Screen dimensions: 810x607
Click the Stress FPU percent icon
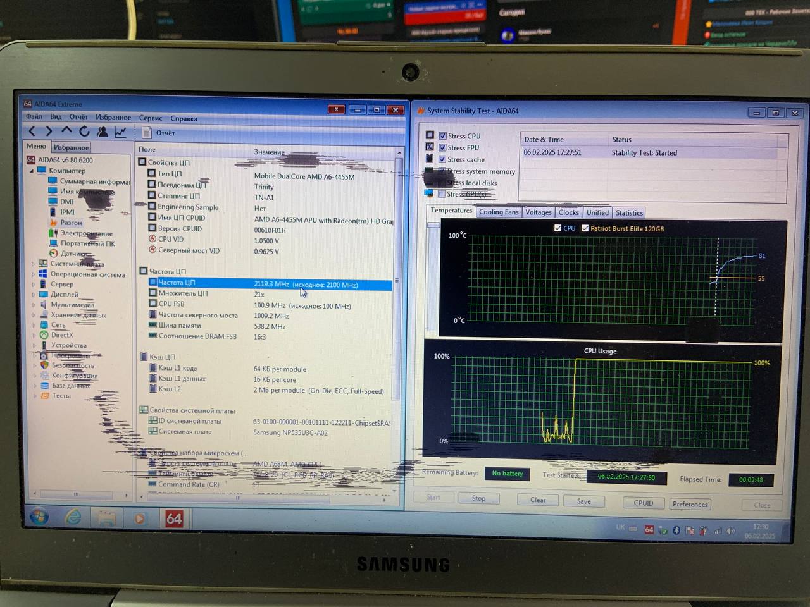(430, 147)
